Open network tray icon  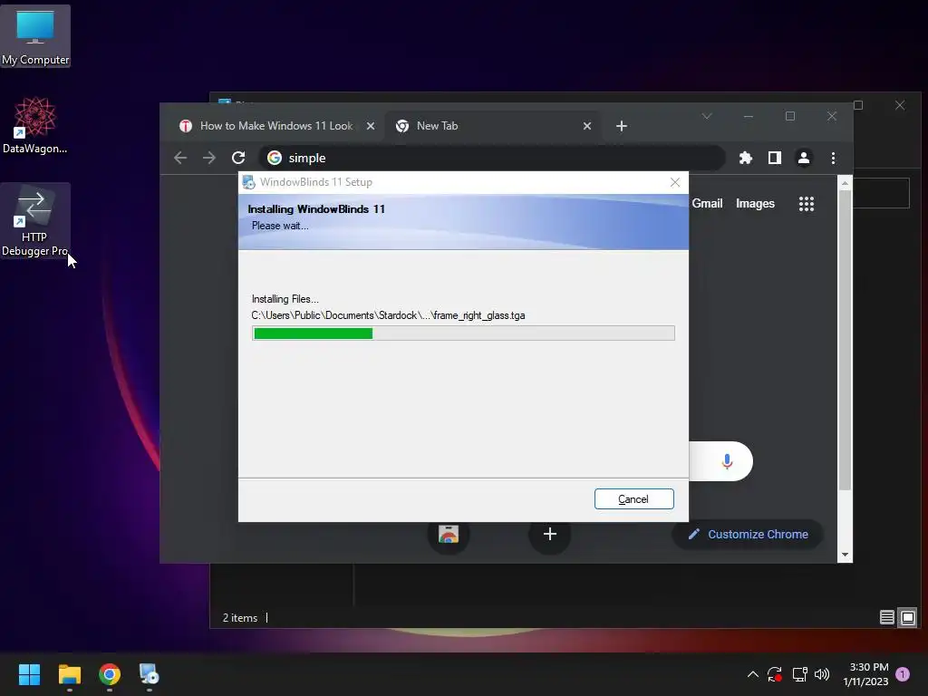(799, 674)
